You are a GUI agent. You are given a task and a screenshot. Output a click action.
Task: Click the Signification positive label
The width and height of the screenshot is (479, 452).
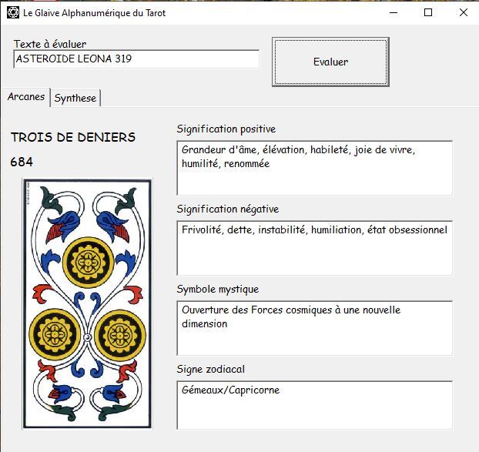[x=226, y=129]
